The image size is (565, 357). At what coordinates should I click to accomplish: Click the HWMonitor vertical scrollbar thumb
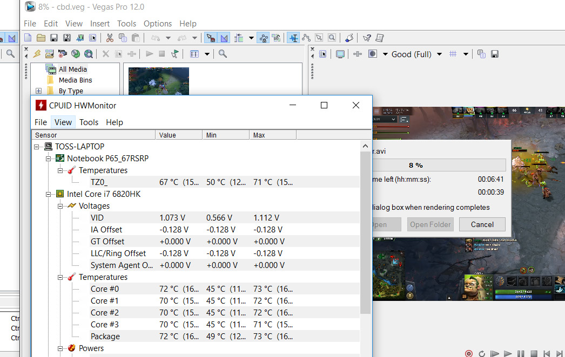point(365,232)
